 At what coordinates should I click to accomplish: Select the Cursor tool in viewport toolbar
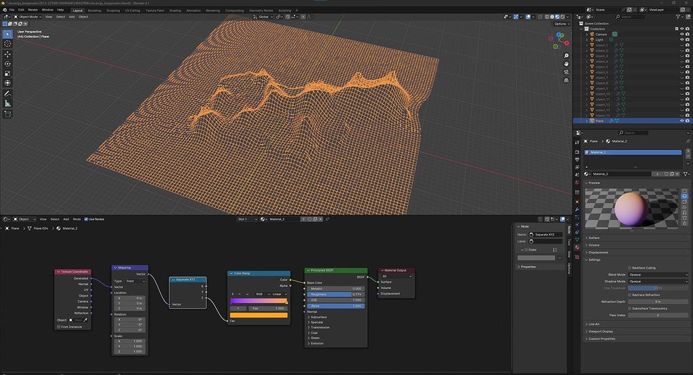pos(7,44)
